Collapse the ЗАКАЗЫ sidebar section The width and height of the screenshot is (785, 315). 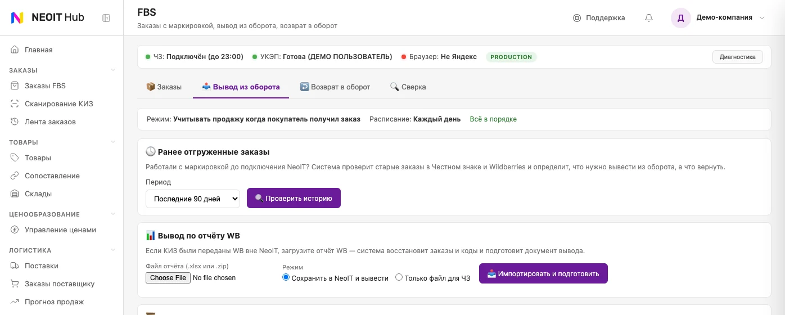pos(112,70)
